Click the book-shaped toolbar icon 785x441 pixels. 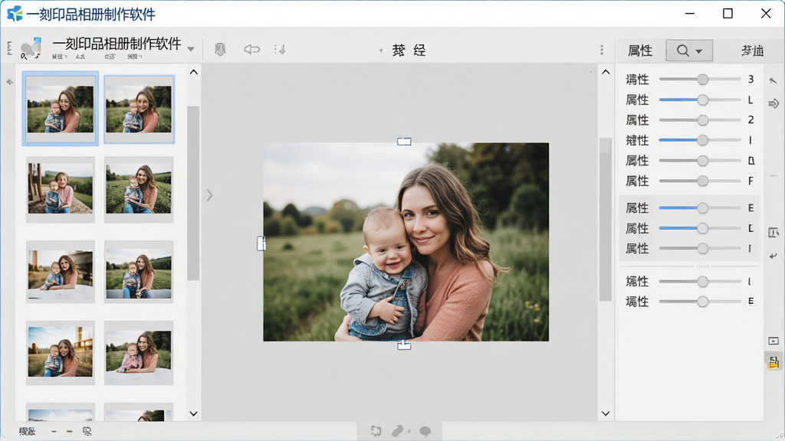pyautogui.click(x=220, y=49)
